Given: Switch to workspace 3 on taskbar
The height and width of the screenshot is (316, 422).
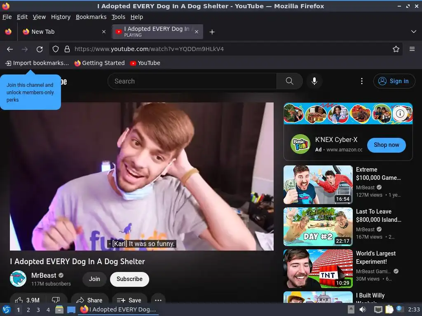Looking at the screenshot, I should 38,310.
